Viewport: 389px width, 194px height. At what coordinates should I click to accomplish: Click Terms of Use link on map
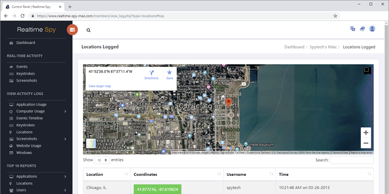[340, 152]
